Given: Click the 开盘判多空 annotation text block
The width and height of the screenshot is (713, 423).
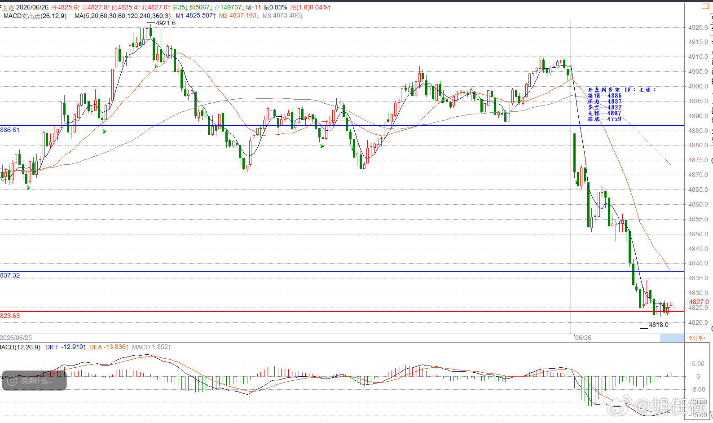Looking at the screenshot, I should tap(622, 105).
